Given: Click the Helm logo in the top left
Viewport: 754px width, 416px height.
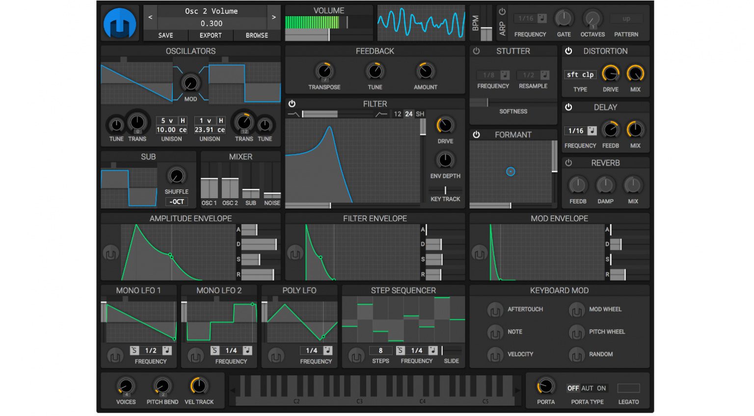Looking at the screenshot, I should click(119, 23).
